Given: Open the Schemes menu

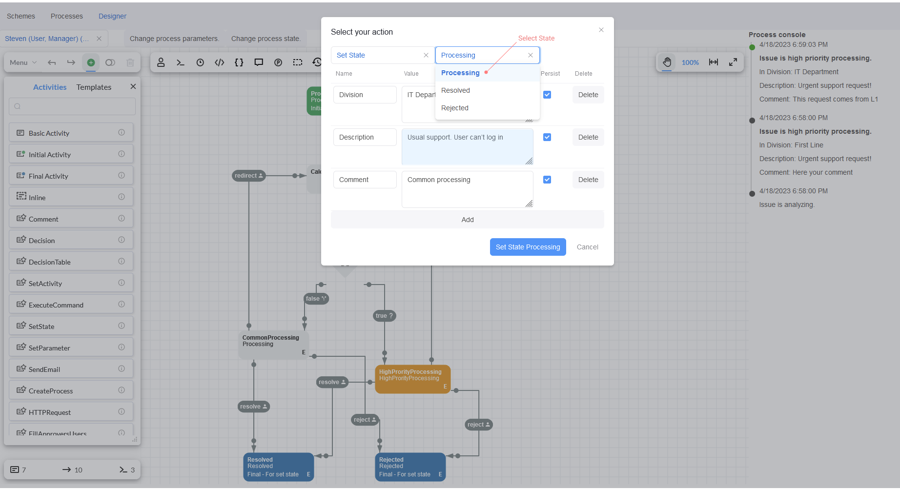Looking at the screenshot, I should pyautogui.click(x=21, y=16).
